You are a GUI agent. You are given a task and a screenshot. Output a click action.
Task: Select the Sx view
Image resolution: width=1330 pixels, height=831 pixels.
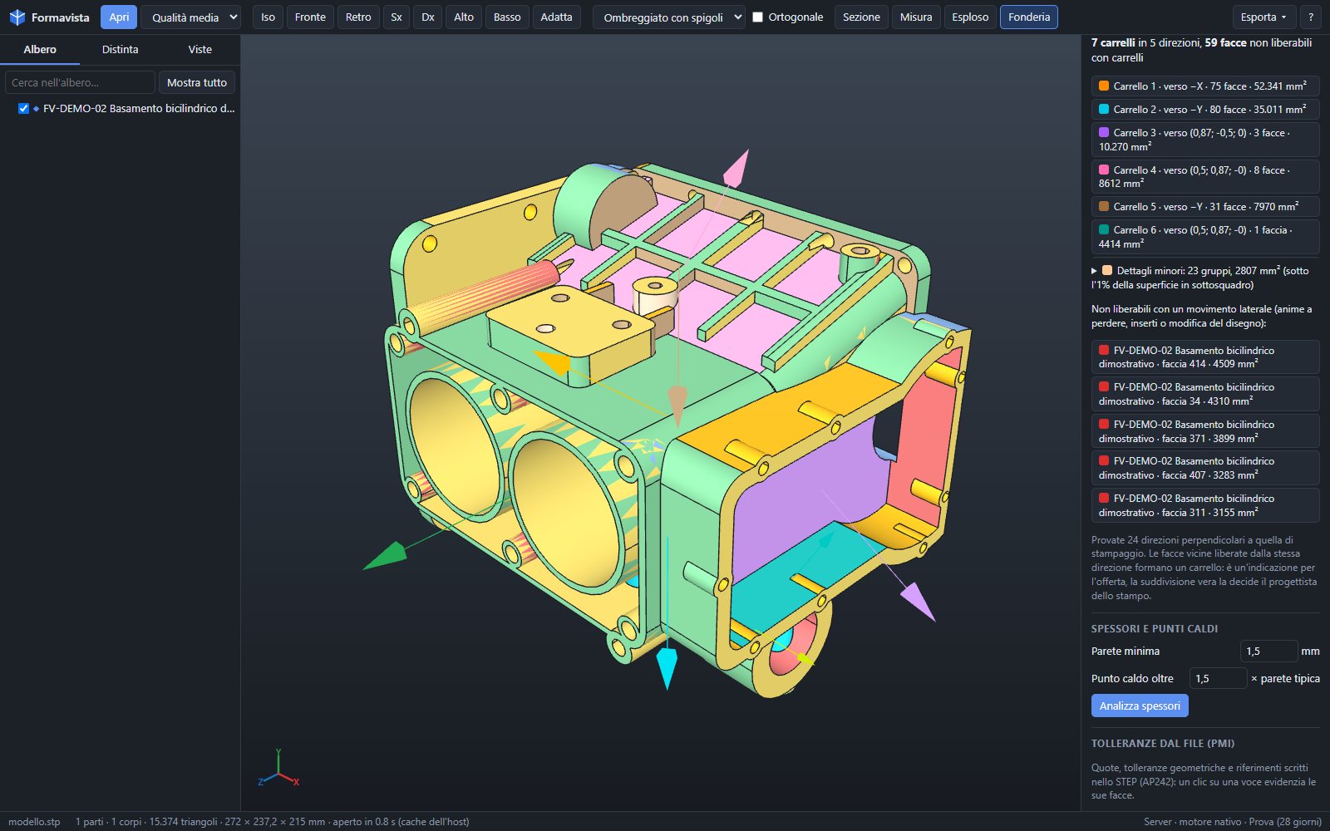(x=397, y=17)
